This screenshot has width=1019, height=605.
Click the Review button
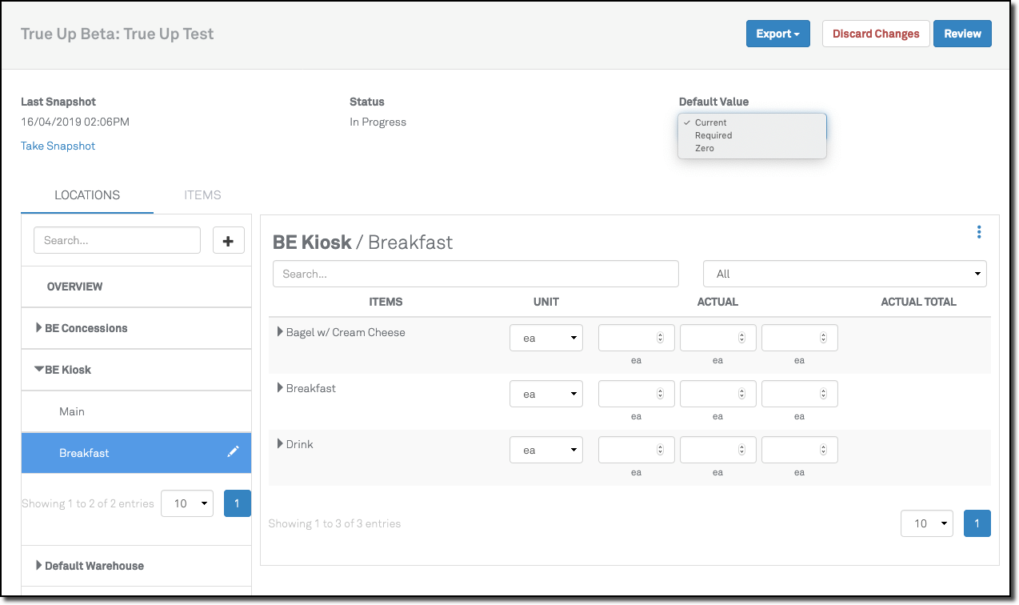962,34
